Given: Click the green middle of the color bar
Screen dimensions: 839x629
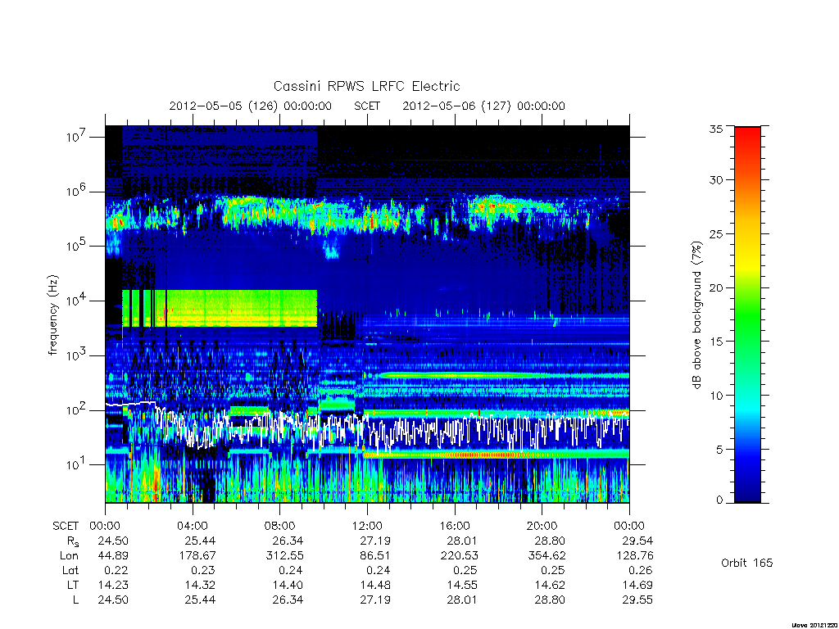Looking at the screenshot, I should tap(747, 315).
